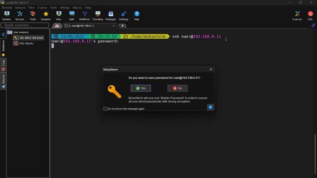Click the Quick connect input field
This screenshot has height=178, width=317.
25,25
